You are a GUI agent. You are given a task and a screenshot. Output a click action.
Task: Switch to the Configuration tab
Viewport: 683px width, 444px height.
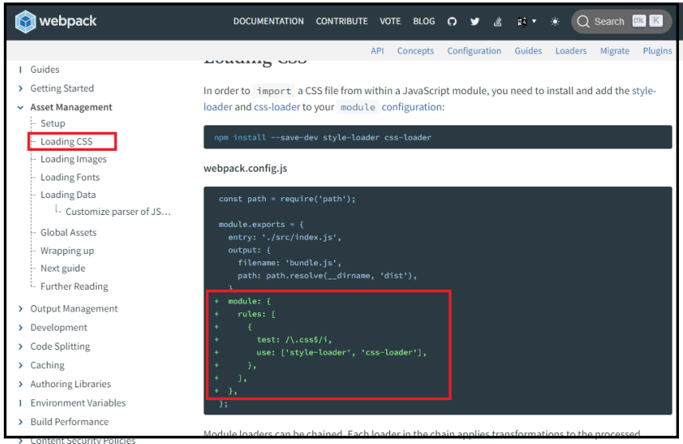475,51
